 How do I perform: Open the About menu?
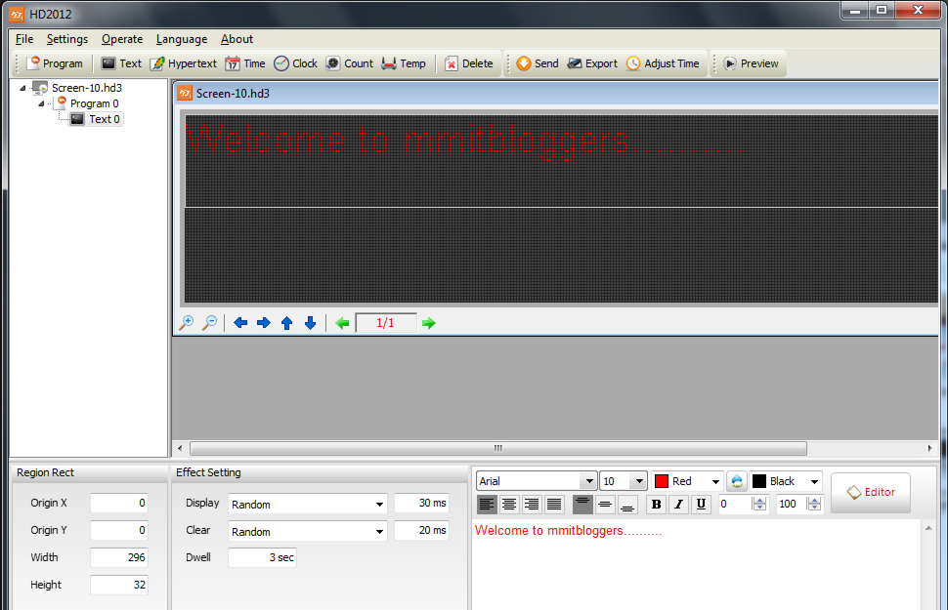coord(237,39)
